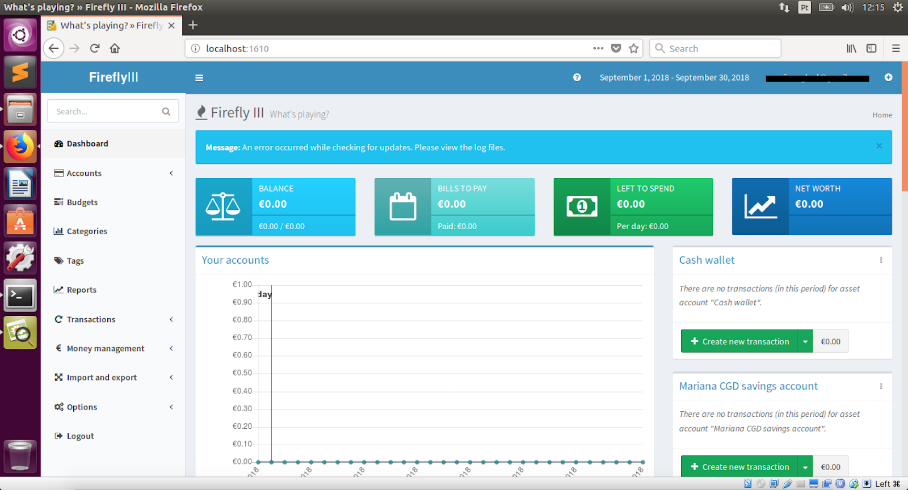This screenshot has height=490, width=908.
Task: Toggle the sidebar hamburger menu
Action: 199,78
